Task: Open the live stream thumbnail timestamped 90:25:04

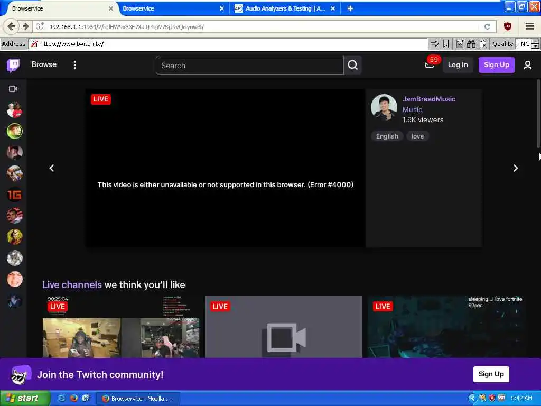Action: (x=121, y=327)
